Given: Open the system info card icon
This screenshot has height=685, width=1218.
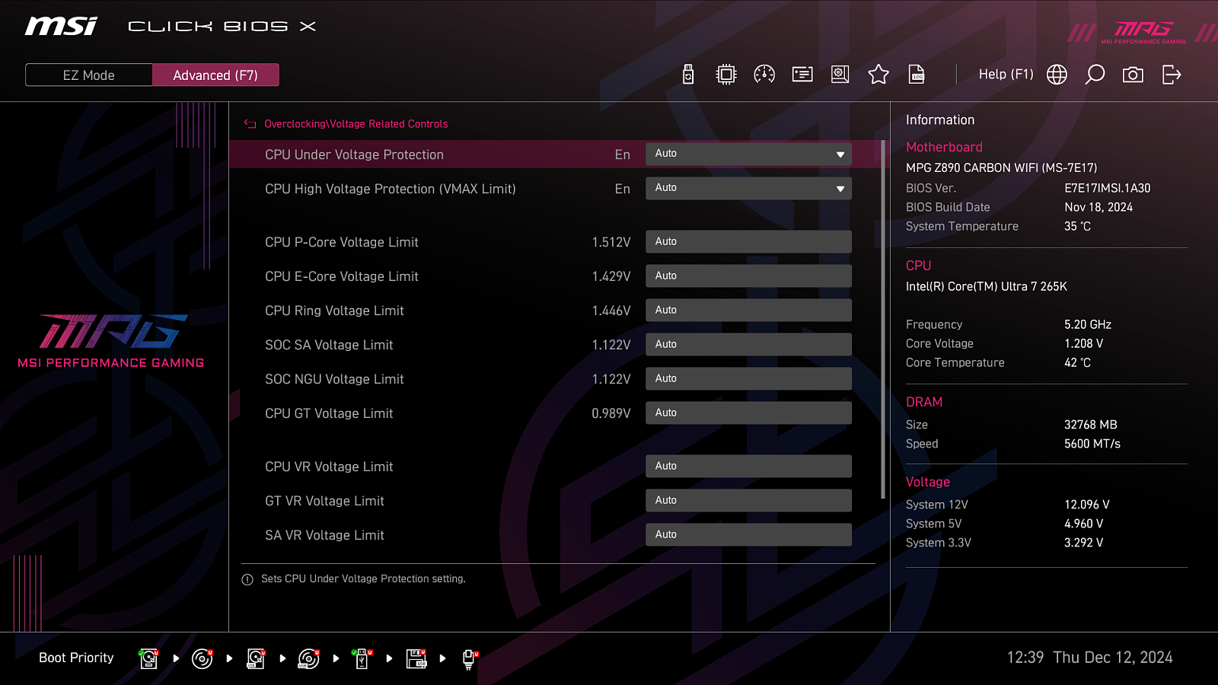Looking at the screenshot, I should pyautogui.click(x=802, y=75).
